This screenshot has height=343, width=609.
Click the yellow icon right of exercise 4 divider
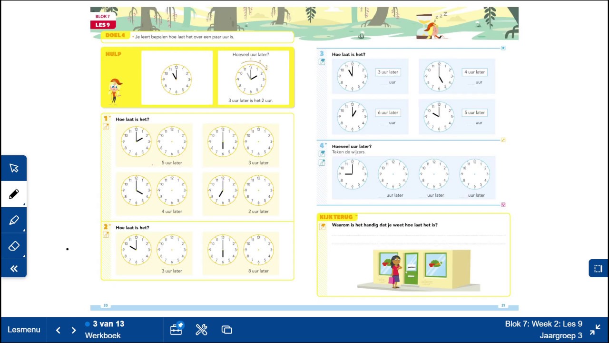tap(503, 140)
